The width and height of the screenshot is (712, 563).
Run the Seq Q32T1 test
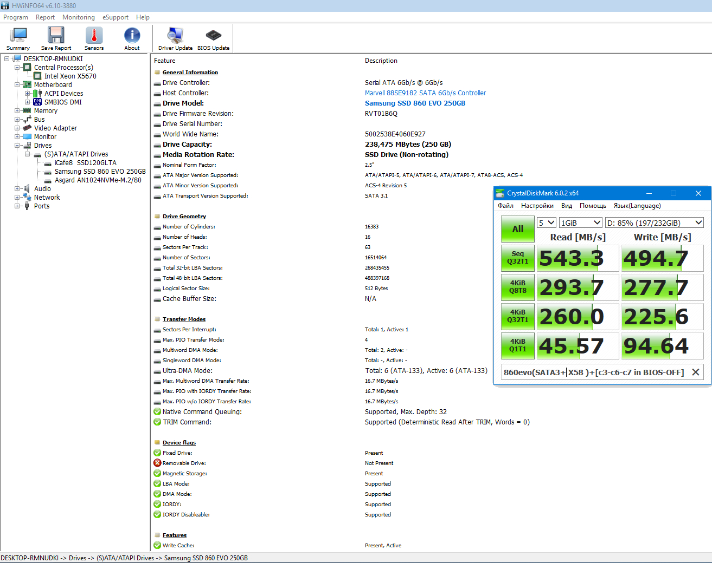(518, 258)
